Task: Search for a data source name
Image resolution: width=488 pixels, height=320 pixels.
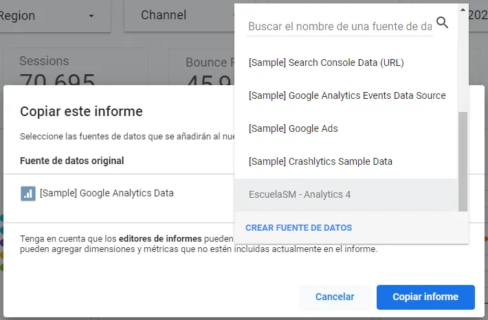Action: pos(340,27)
